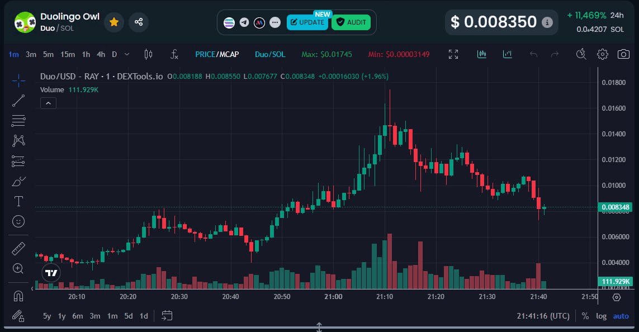Screen dimensions: 639x332
Task: Select the 5m timeframe
Action: [x=48, y=54]
